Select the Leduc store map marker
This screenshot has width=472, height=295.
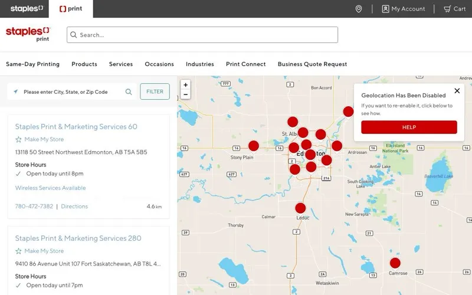300,208
